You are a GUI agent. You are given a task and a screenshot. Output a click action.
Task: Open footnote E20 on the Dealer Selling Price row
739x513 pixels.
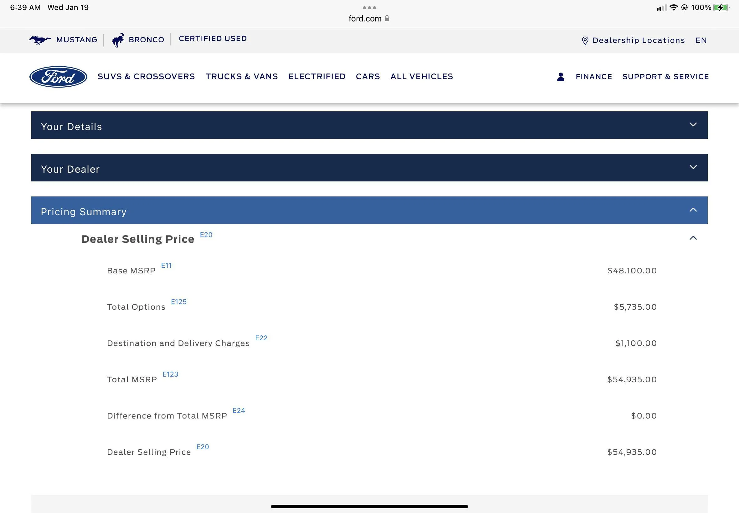click(x=203, y=447)
